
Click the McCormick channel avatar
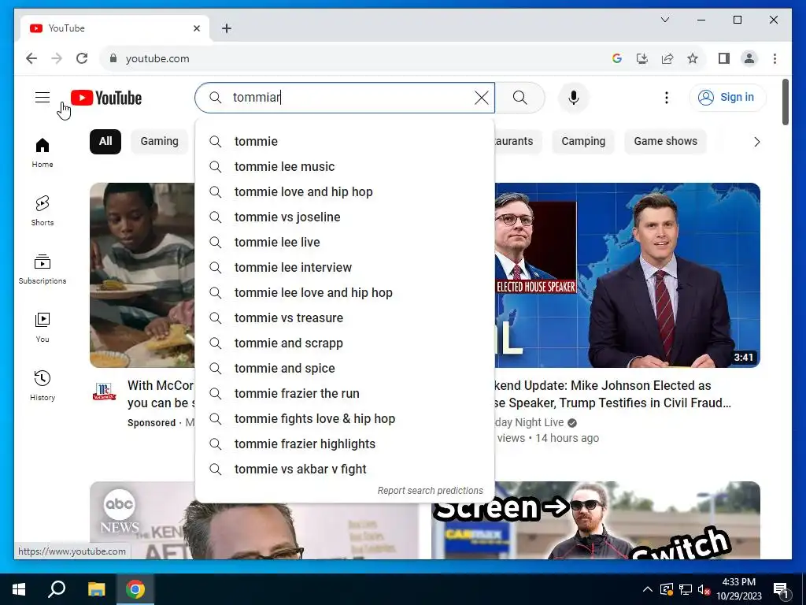click(x=105, y=392)
